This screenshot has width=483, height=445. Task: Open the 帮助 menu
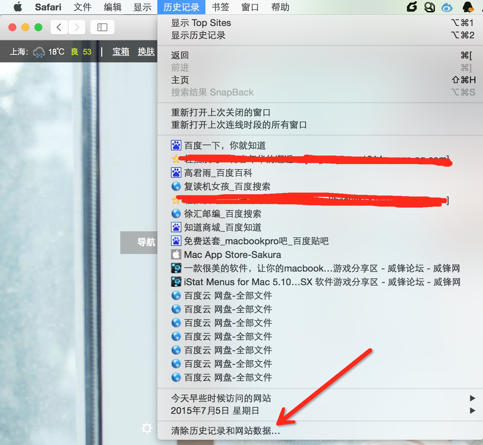[280, 7]
